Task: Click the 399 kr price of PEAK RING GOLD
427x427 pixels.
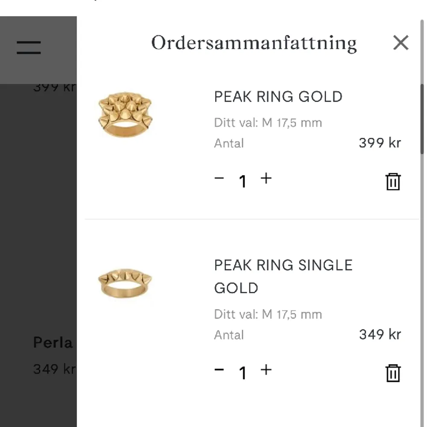Action: pyautogui.click(x=379, y=143)
